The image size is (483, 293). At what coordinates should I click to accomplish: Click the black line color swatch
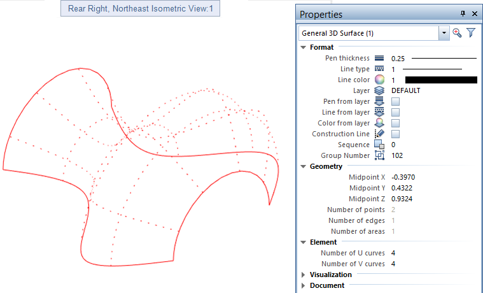click(440, 80)
